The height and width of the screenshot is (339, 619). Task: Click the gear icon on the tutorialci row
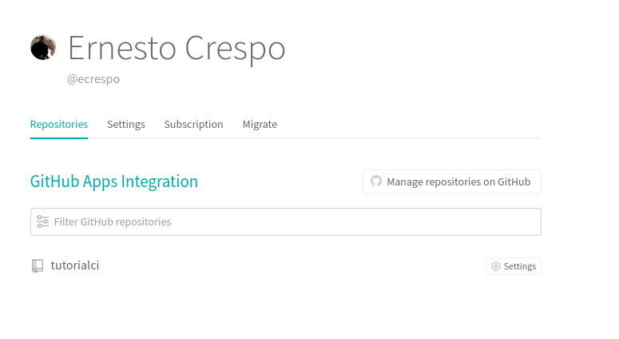(496, 266)
